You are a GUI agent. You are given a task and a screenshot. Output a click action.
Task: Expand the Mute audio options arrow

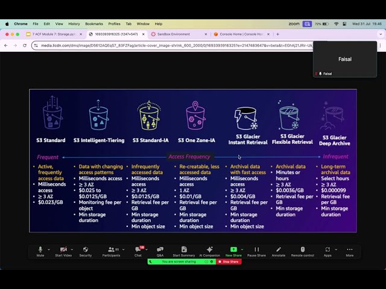click(x=49, y=249)
